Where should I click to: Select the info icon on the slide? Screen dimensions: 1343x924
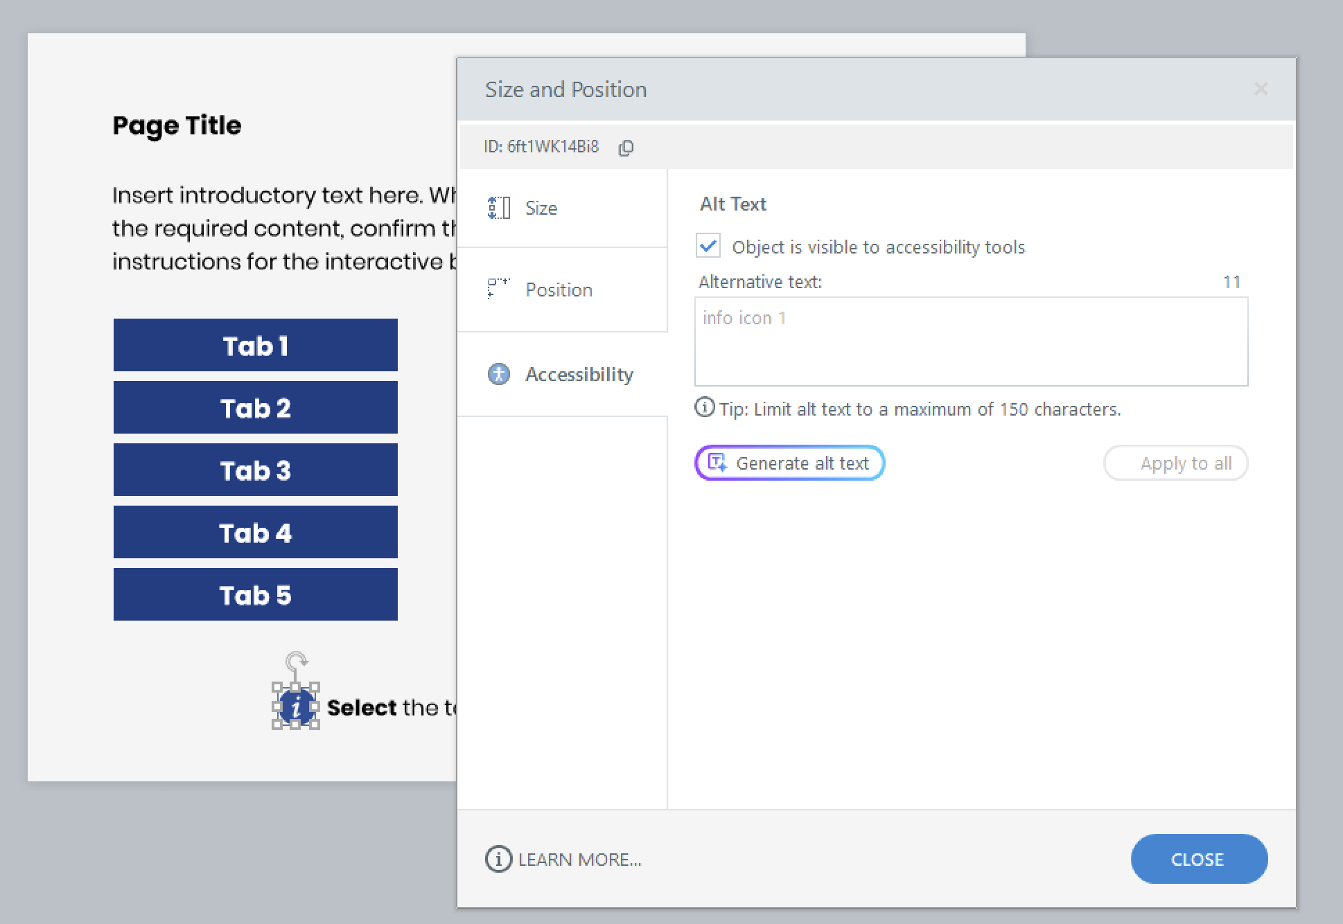click(296, 707)
